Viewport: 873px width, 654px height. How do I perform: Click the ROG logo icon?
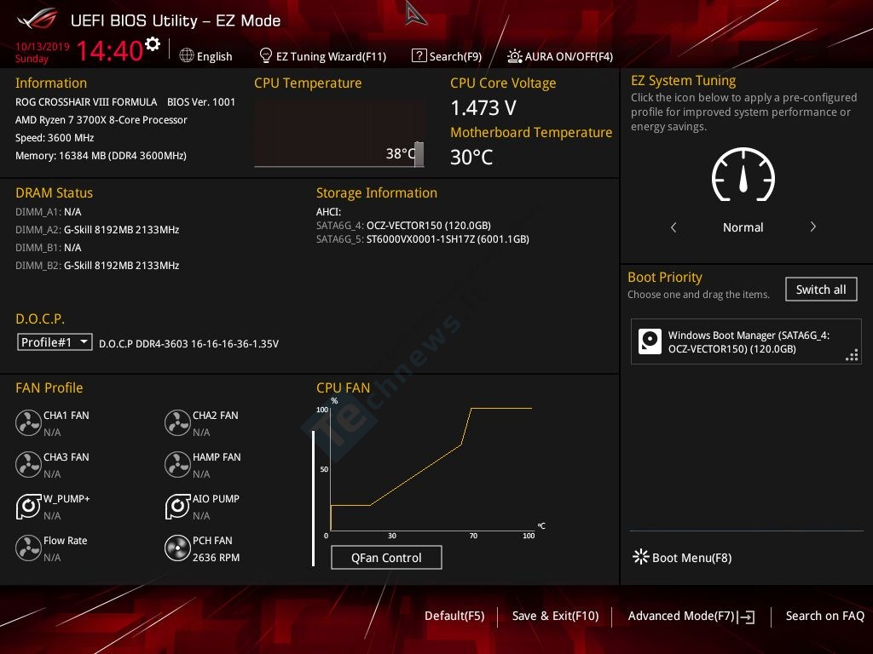point(37,19)
